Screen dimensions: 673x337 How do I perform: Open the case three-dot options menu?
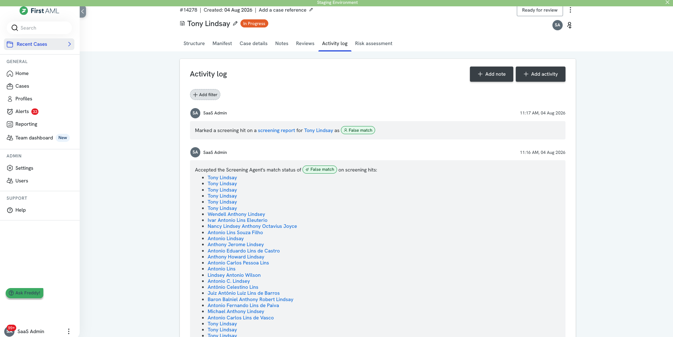click(x=570, y=10)
